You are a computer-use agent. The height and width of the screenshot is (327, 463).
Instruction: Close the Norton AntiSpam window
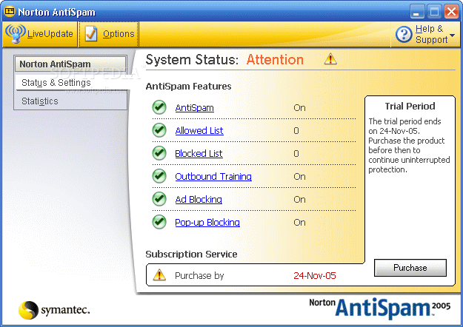click(451, 12)
